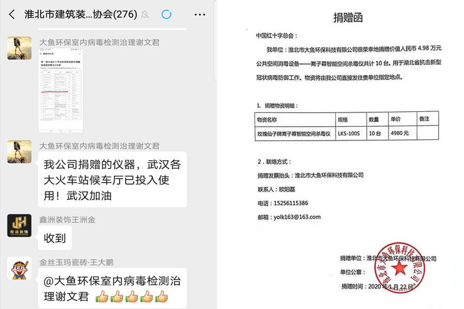Click the red company seal stamp
The image size is (464, 309).
click(400, 268)
